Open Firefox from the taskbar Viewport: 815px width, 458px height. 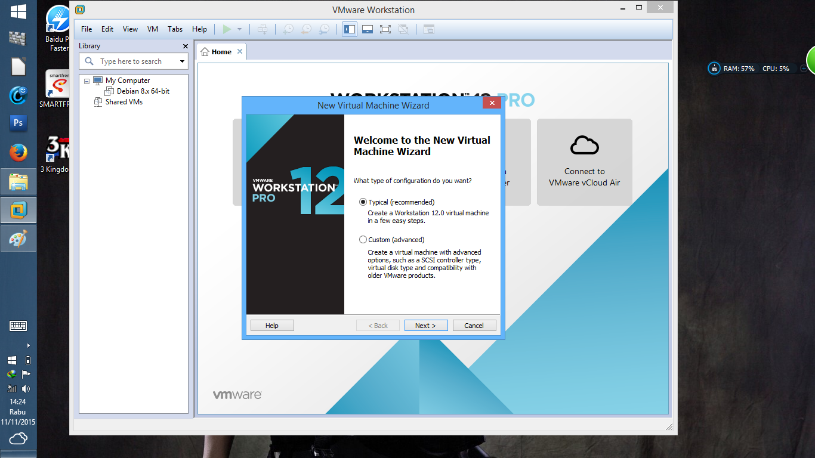coord(18,153)
